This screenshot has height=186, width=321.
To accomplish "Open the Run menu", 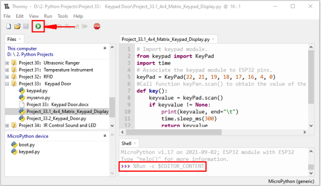I will point(48,16).
